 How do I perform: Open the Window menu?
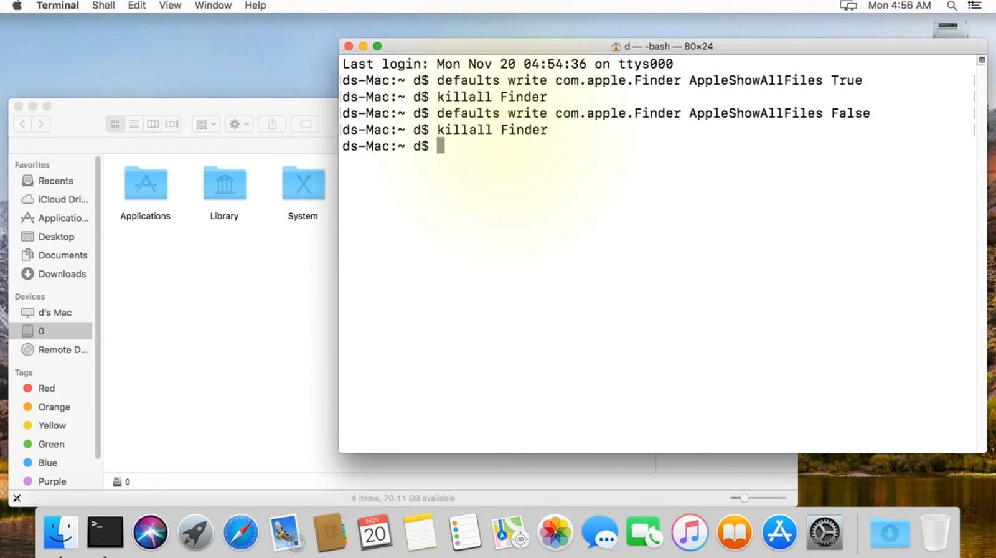tap(213, 6)
